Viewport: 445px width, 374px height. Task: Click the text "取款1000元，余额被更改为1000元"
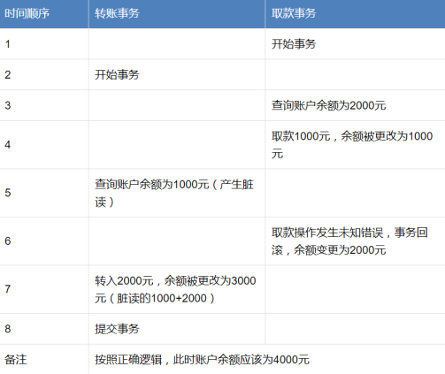[x=352, y=145]
